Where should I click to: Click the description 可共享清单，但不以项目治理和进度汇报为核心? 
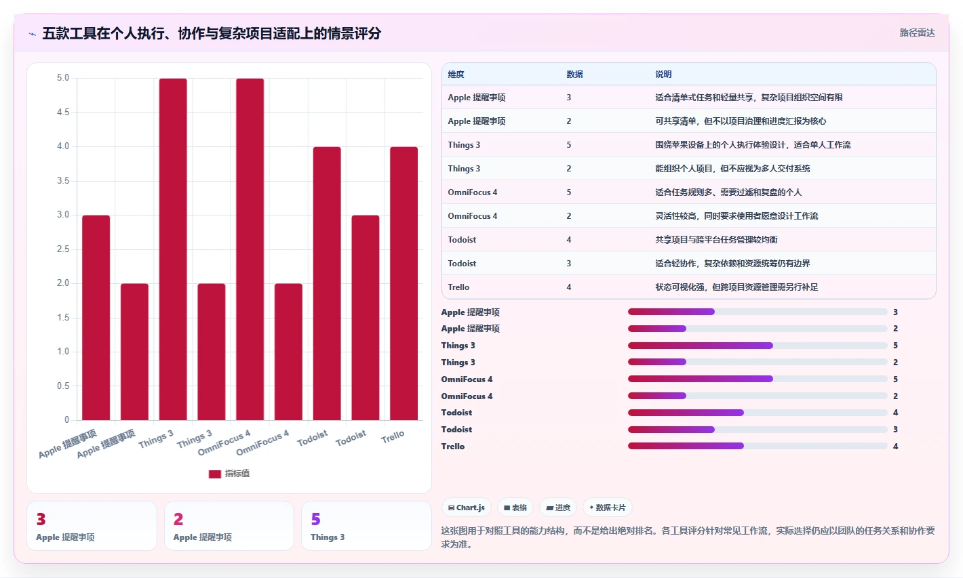[x=741, y=121]
